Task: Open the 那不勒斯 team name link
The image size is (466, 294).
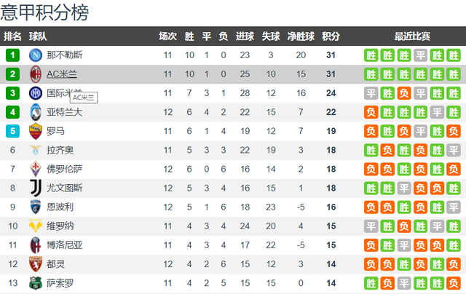Action: pyautogui.click(x=65, y=55)
